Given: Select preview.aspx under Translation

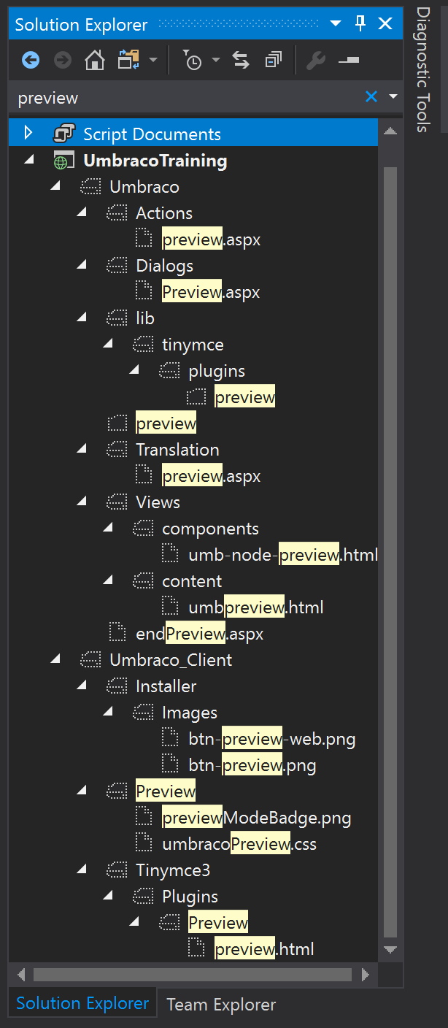Looking at the screenshot, I should click(x=212, y=476).
